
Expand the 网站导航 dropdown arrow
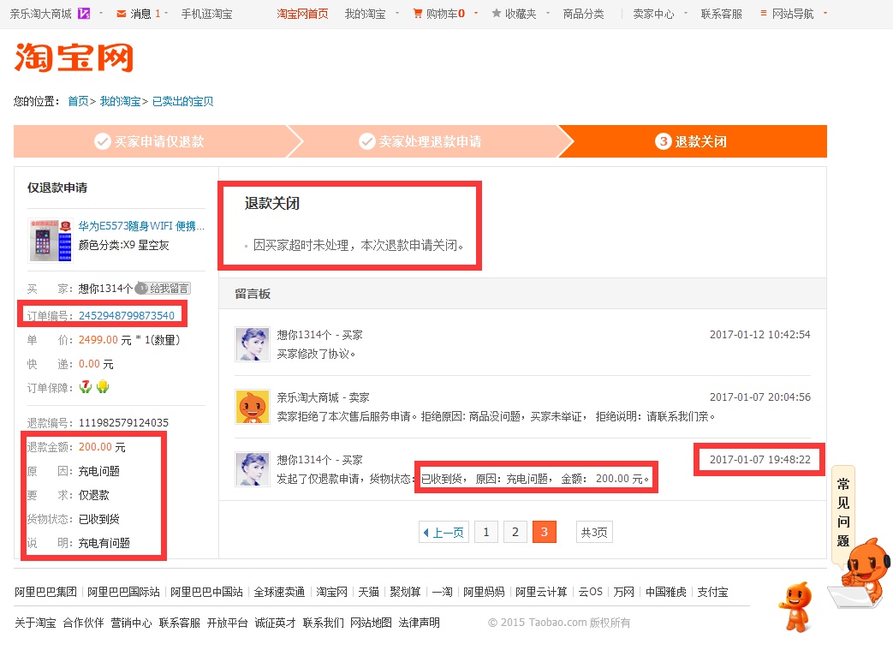coord(825,13)
